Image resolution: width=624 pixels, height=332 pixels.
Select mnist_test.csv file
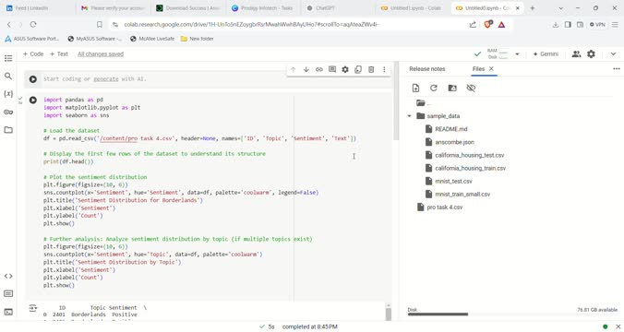453,181
